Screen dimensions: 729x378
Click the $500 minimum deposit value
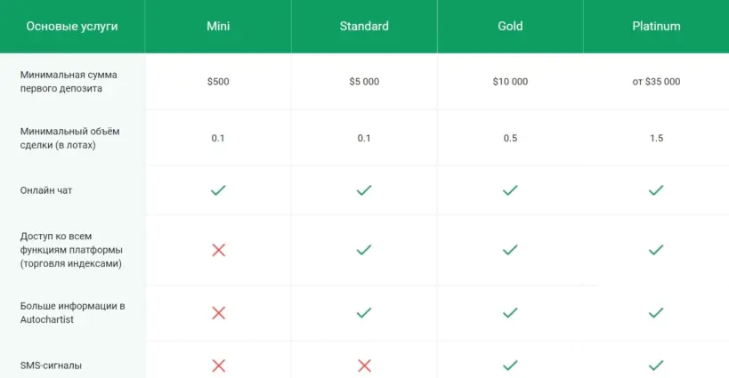pos(218,82)
